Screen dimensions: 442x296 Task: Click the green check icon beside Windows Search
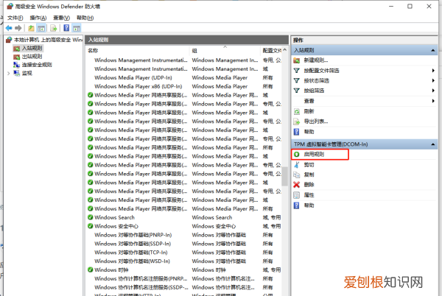90,217
